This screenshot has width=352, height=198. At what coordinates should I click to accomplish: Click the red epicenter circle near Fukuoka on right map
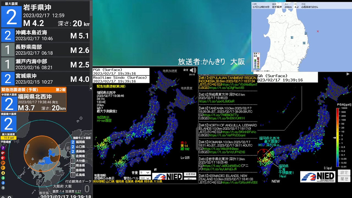[x=264, y=155]
